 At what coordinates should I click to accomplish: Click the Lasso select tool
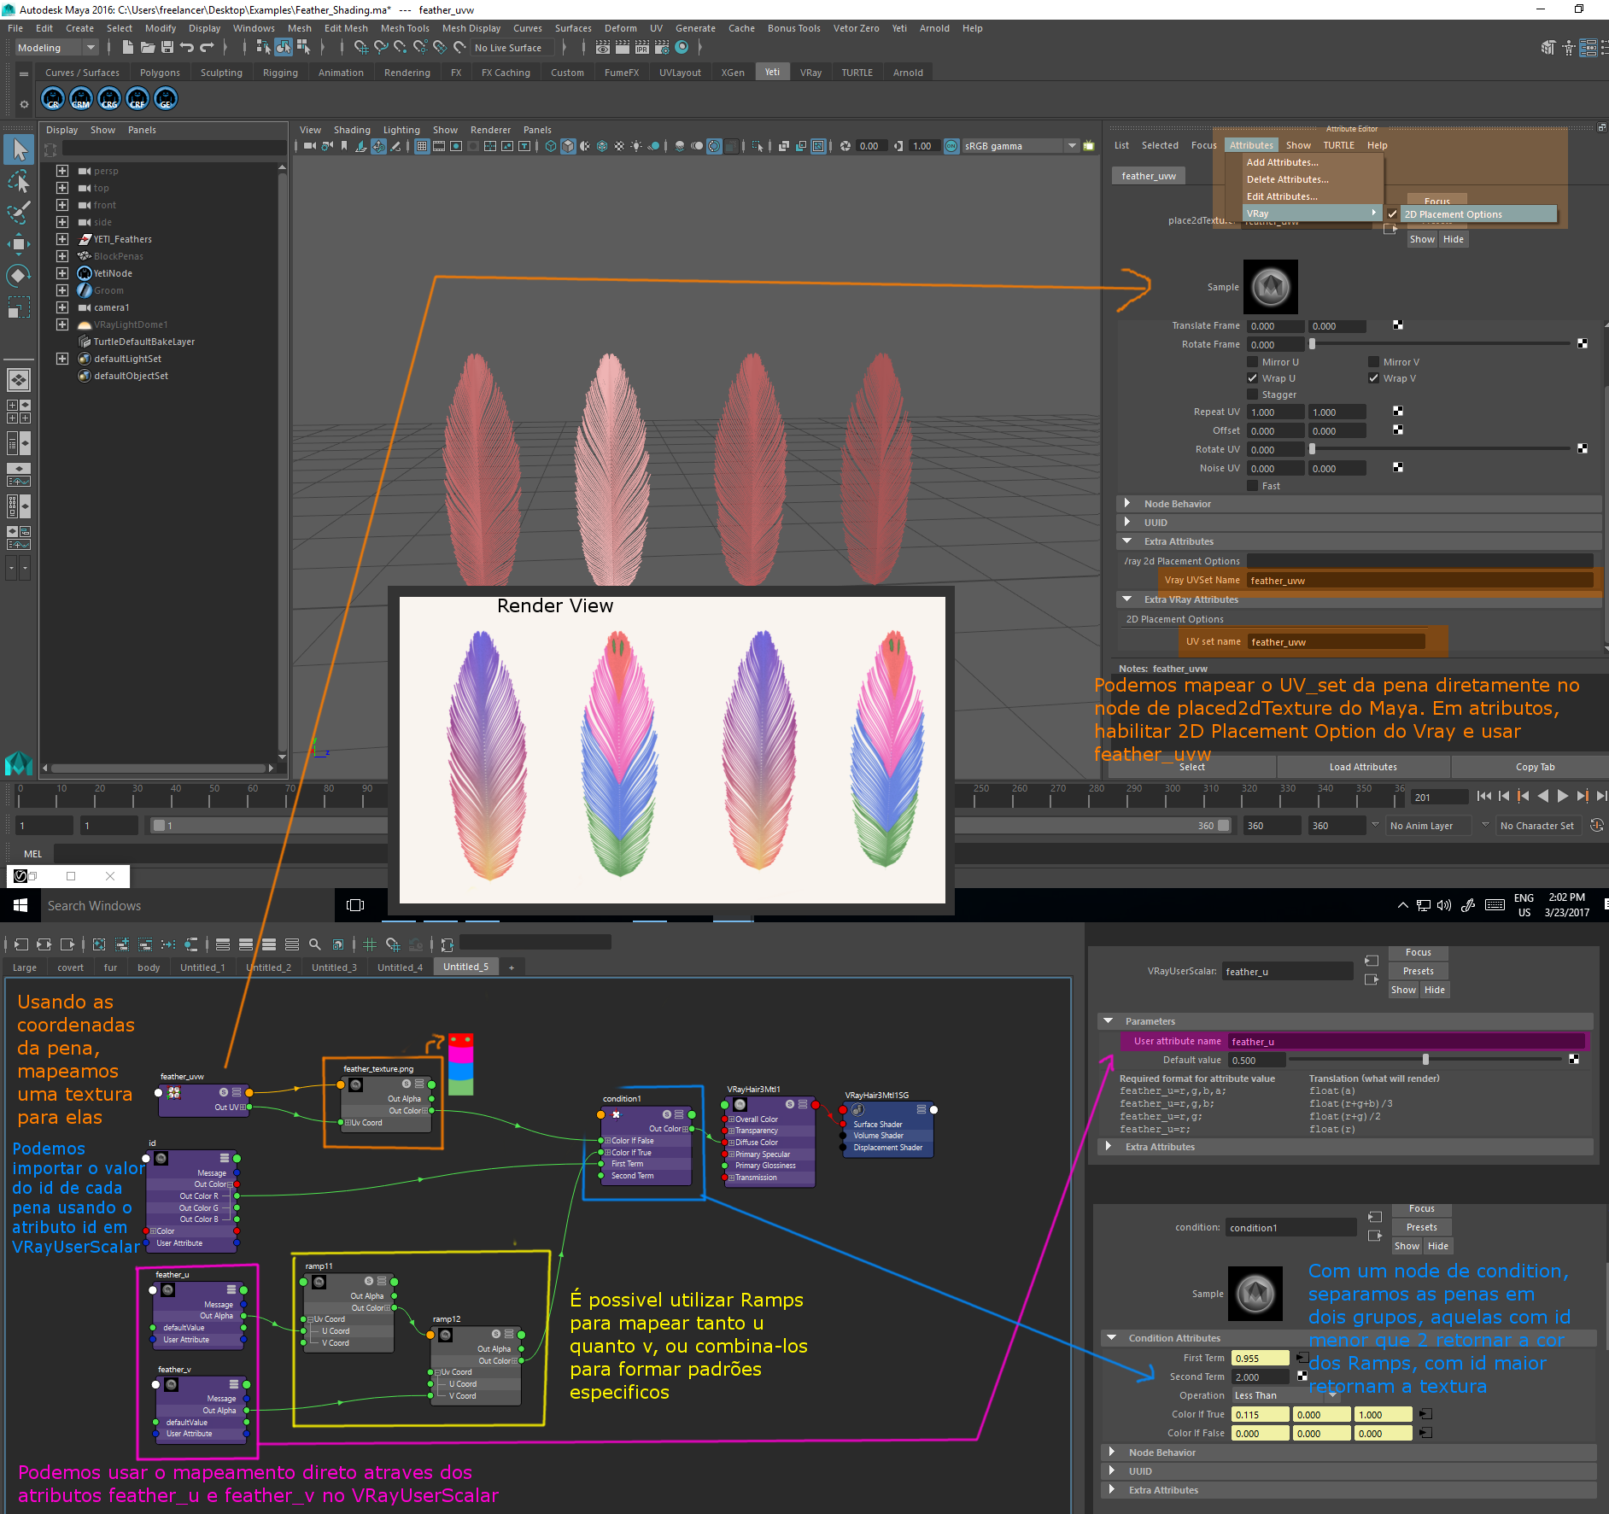pyautogui.click(x=19, y=182)
